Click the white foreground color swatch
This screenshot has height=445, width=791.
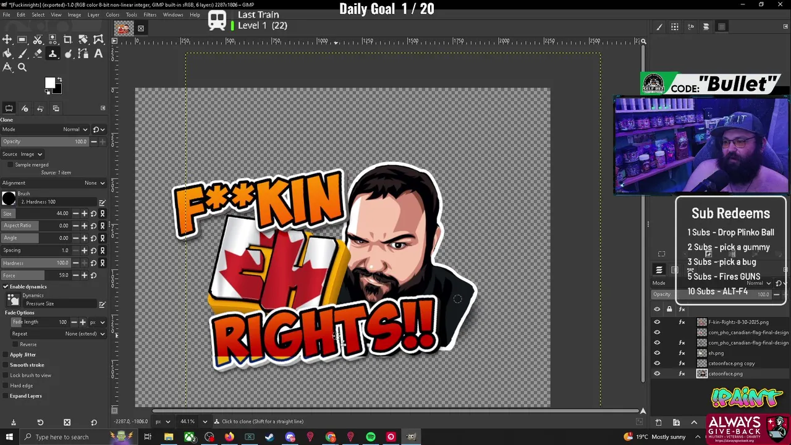tap(50, 83)
